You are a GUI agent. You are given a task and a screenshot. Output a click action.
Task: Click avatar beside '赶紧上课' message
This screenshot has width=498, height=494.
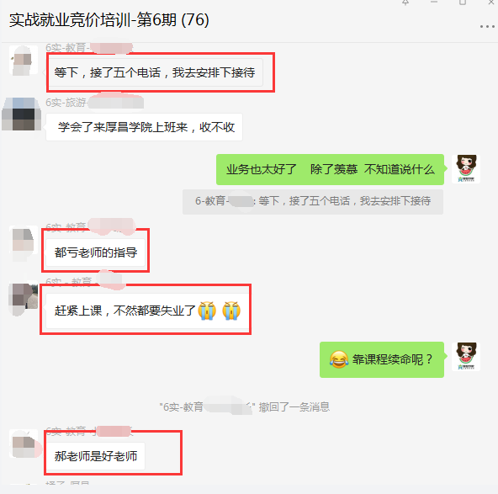pos(24,299)
